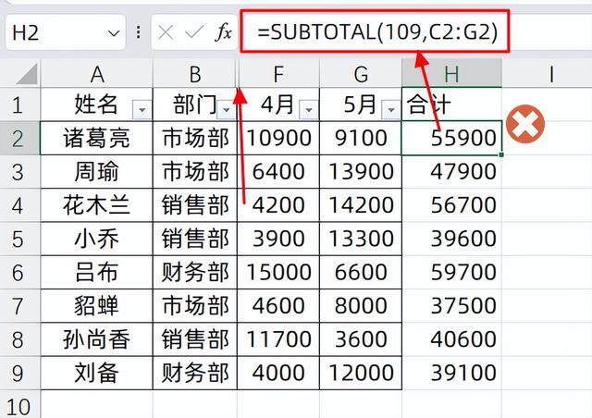Open the 4月 filter dropdown
592x418 pixels.
click(308, 110)
